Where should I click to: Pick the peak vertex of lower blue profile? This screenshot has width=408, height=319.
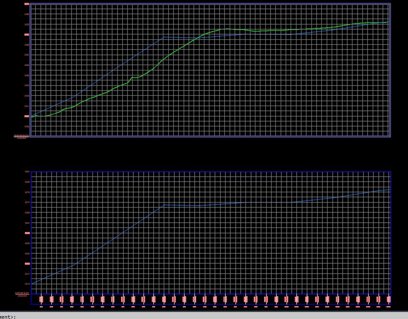tap(165, 205)
